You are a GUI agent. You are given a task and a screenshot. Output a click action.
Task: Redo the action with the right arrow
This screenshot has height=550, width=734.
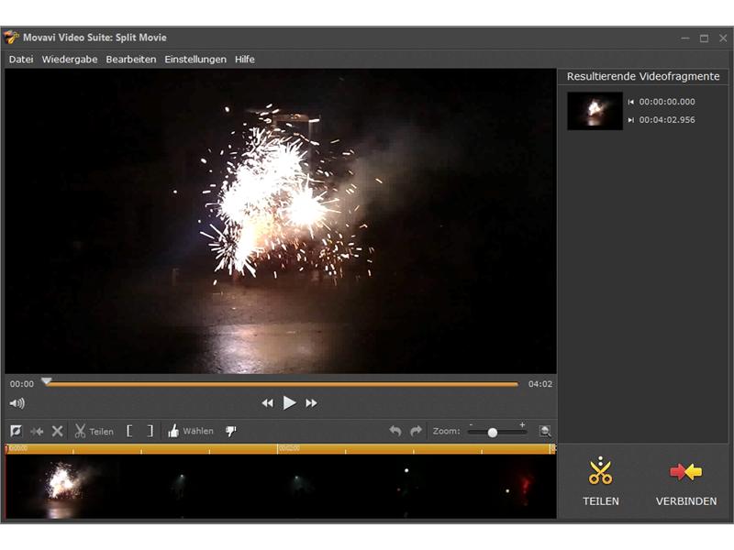point(416,431)
